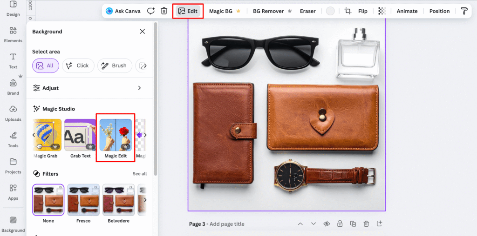Open the Animate menu item

click(x=407, y=11)
